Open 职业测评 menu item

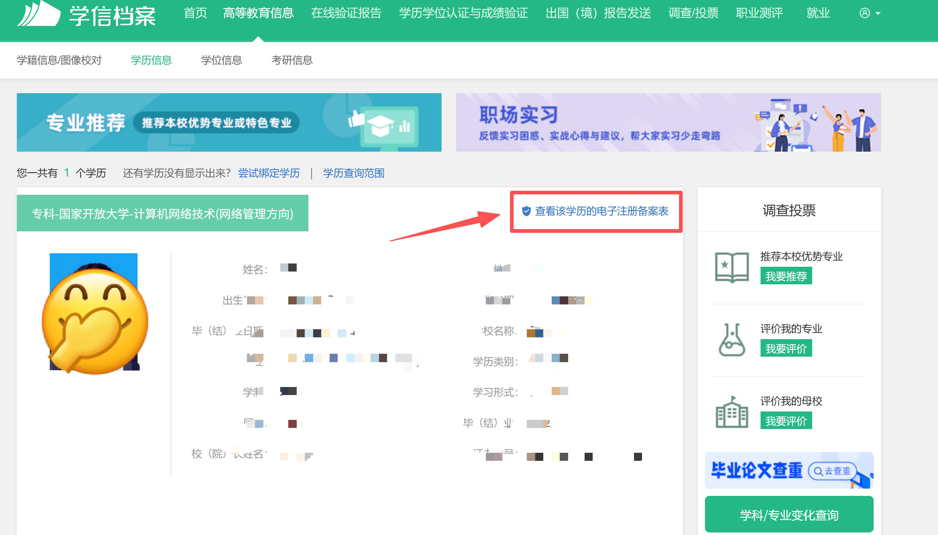759,13
